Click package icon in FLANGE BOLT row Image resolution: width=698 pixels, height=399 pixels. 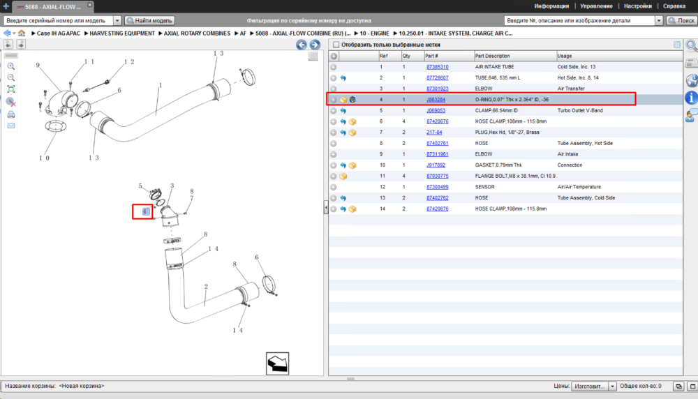click(343, 176)
